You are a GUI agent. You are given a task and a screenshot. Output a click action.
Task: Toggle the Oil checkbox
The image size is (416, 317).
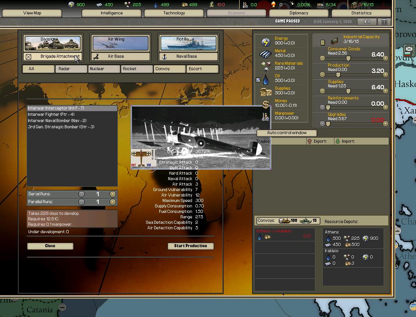click(258, 80)
